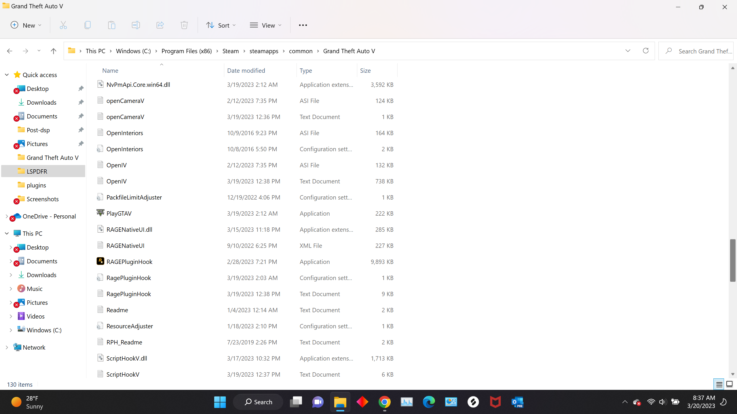
Task: Click the Delete trash can icon
Action: [184, 25]
